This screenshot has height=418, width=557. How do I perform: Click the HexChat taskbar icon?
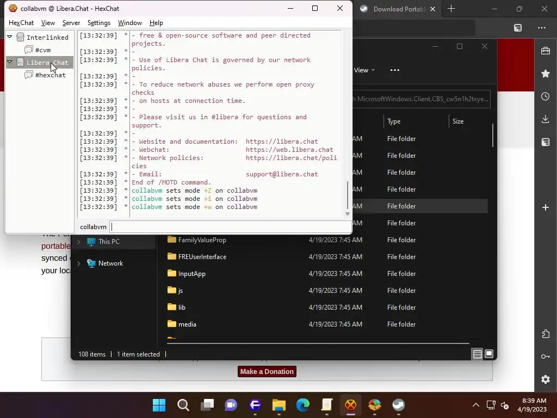point(351,405)
